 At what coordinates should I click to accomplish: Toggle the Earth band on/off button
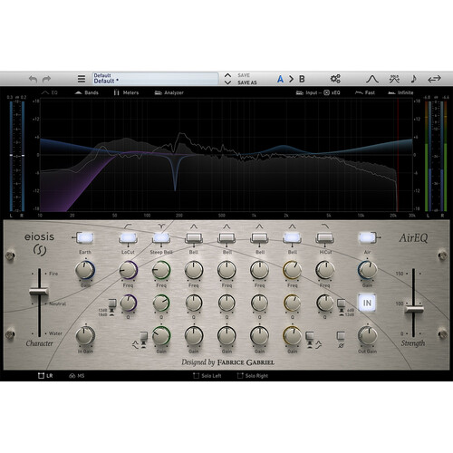coord(85,237)
